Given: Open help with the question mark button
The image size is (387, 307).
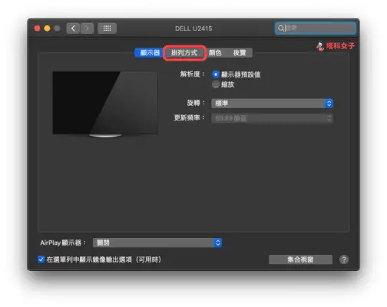Looking at the screenshot, I should coord(344,259).
